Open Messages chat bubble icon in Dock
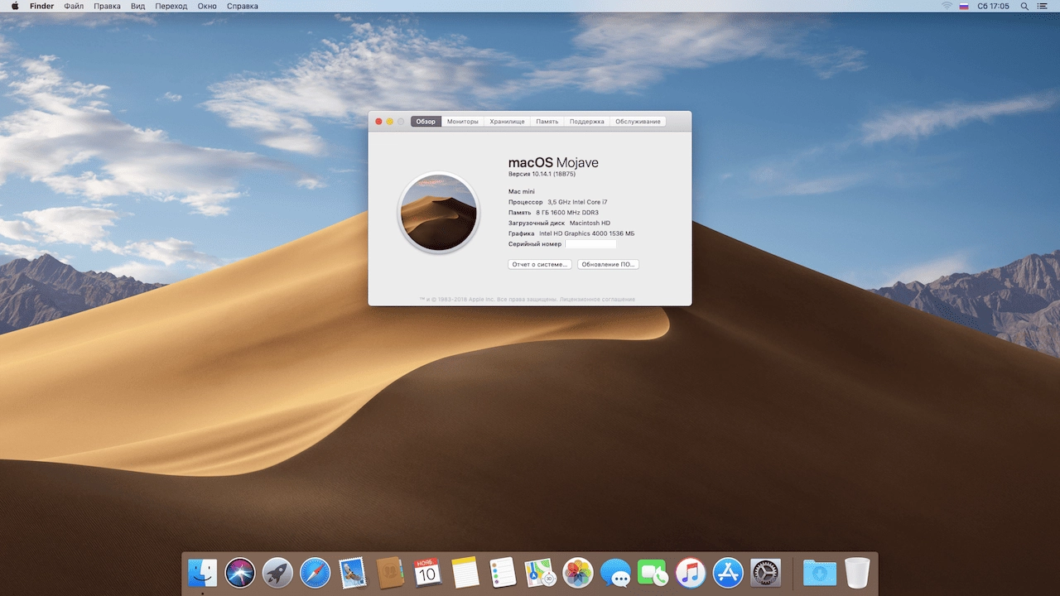 (x=615, y=572)
